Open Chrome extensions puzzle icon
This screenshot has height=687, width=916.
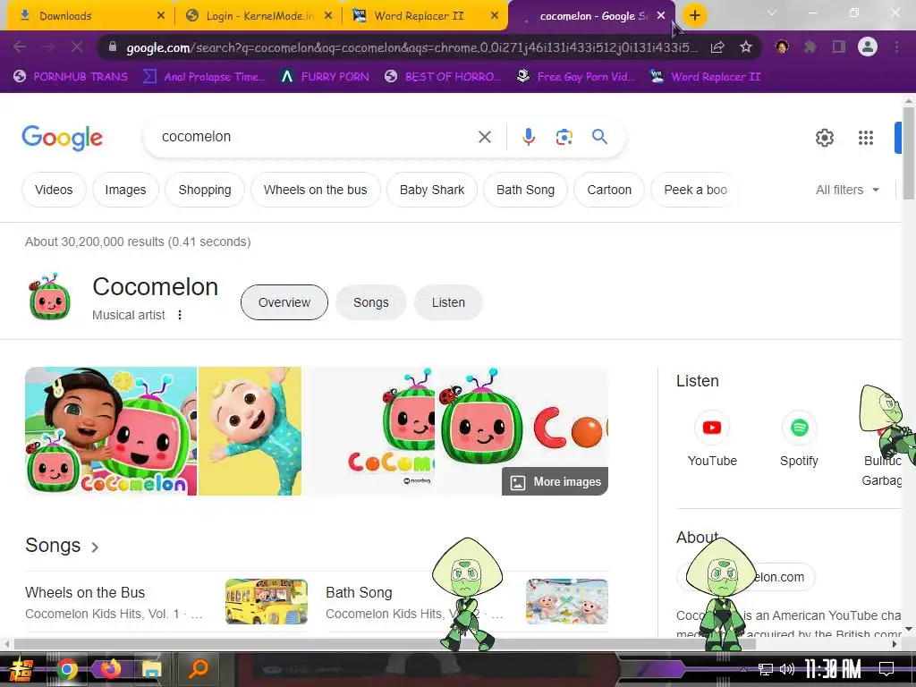[810, 47]
